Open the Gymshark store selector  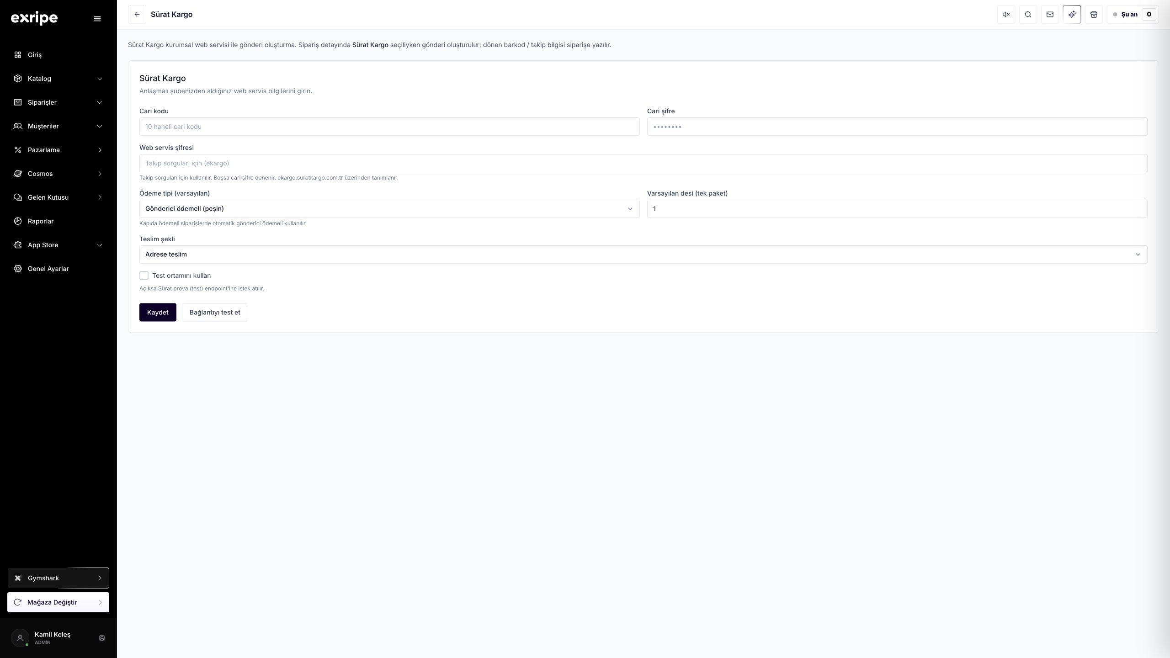[x=58, y=578]
